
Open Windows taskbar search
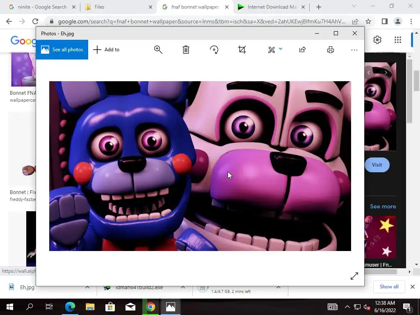coord(30,307)
